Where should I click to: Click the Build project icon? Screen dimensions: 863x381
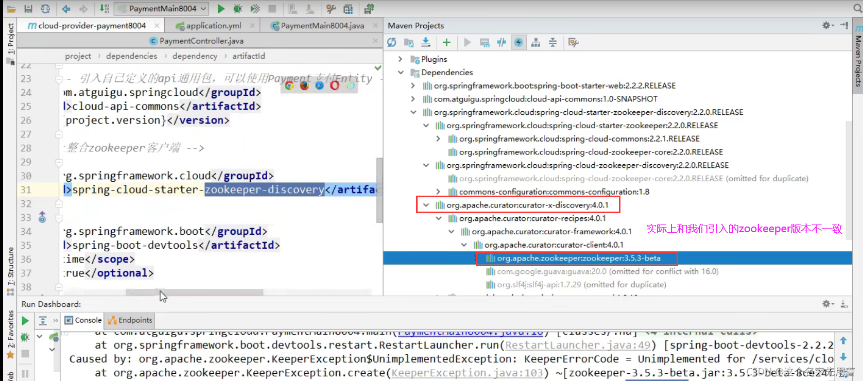pos(104,9)
